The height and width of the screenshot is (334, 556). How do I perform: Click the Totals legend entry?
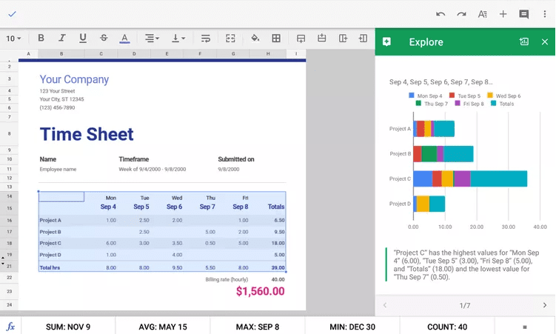503,104
